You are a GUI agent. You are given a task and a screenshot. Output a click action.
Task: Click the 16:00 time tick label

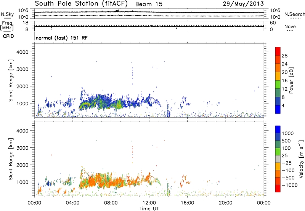187,203
